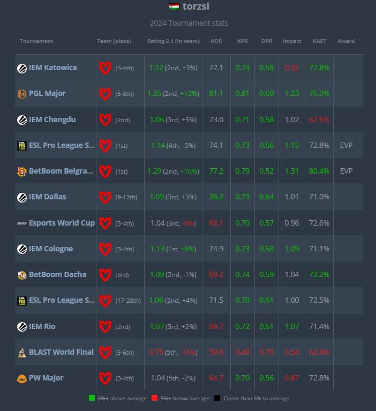Screen dimensions: 376x411
Task: Click the BetBoom Belgrade tournament logo
Action: point(21,171)
